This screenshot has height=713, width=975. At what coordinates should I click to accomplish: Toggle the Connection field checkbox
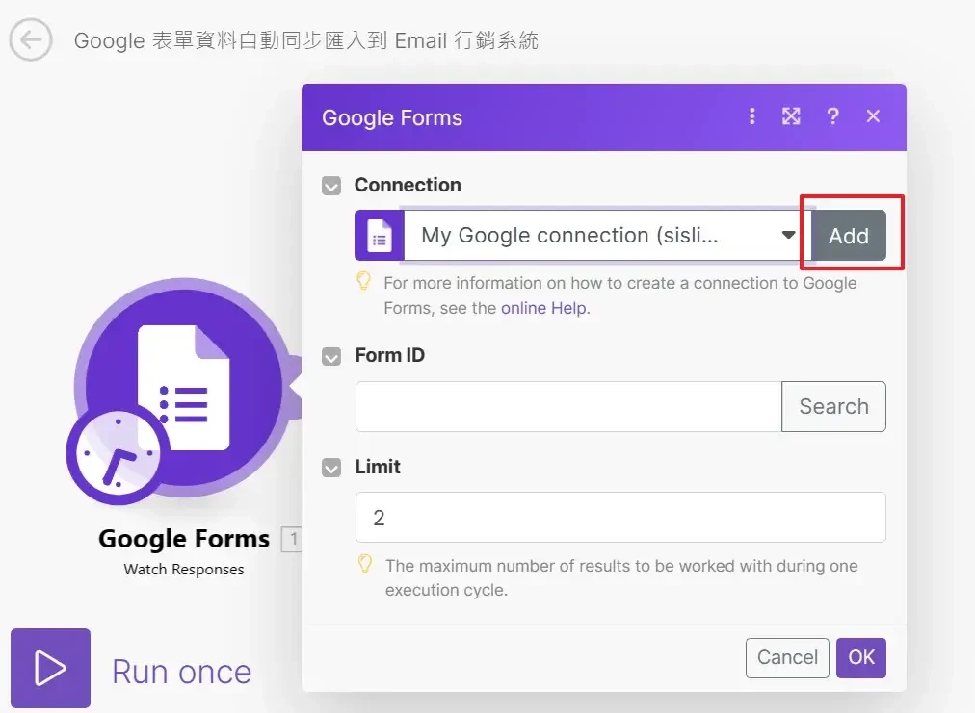click(331, 185)
